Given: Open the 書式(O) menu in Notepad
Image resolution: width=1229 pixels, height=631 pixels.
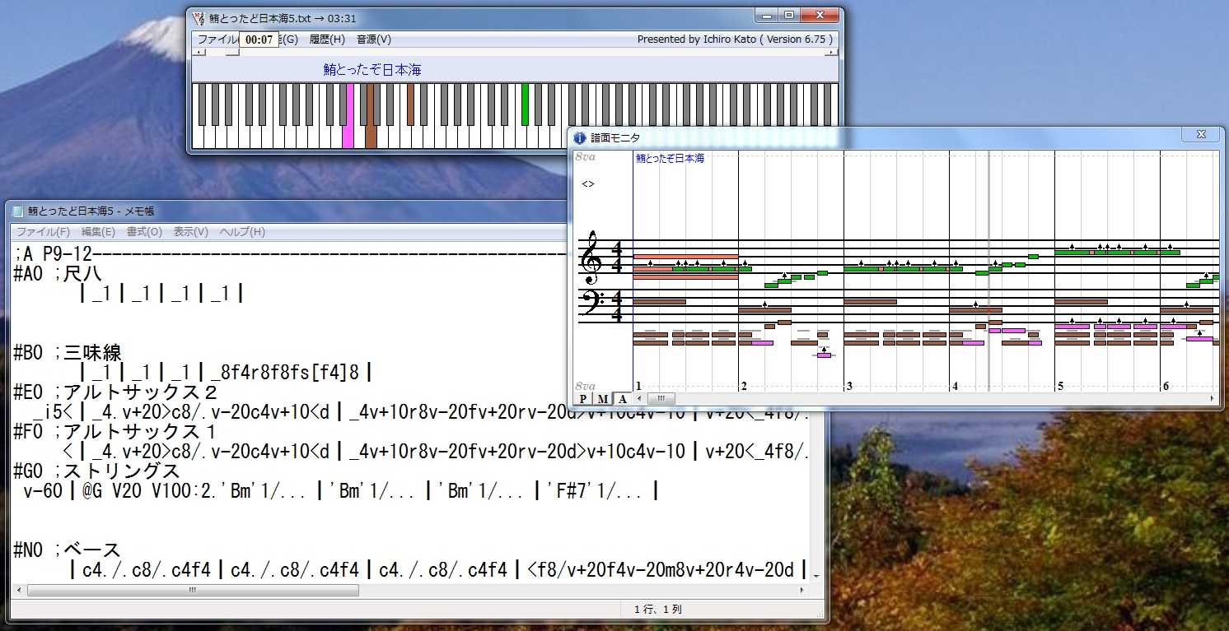Looking at the screenshot, I should [x=144, y=232].
